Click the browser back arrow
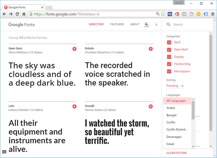This screenshot has width=217, height=158. point(4,14)
